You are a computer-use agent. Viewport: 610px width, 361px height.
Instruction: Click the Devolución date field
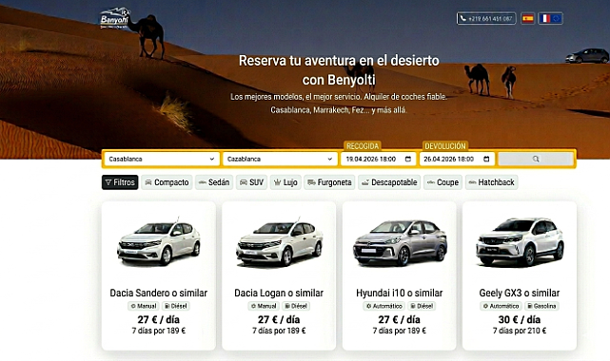point(457,159)
